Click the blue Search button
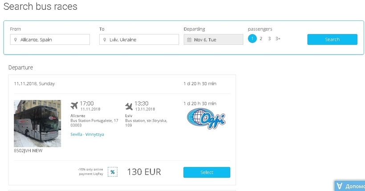Image resolution: width=365 pixels, height=191 pixels. point(332,40)
